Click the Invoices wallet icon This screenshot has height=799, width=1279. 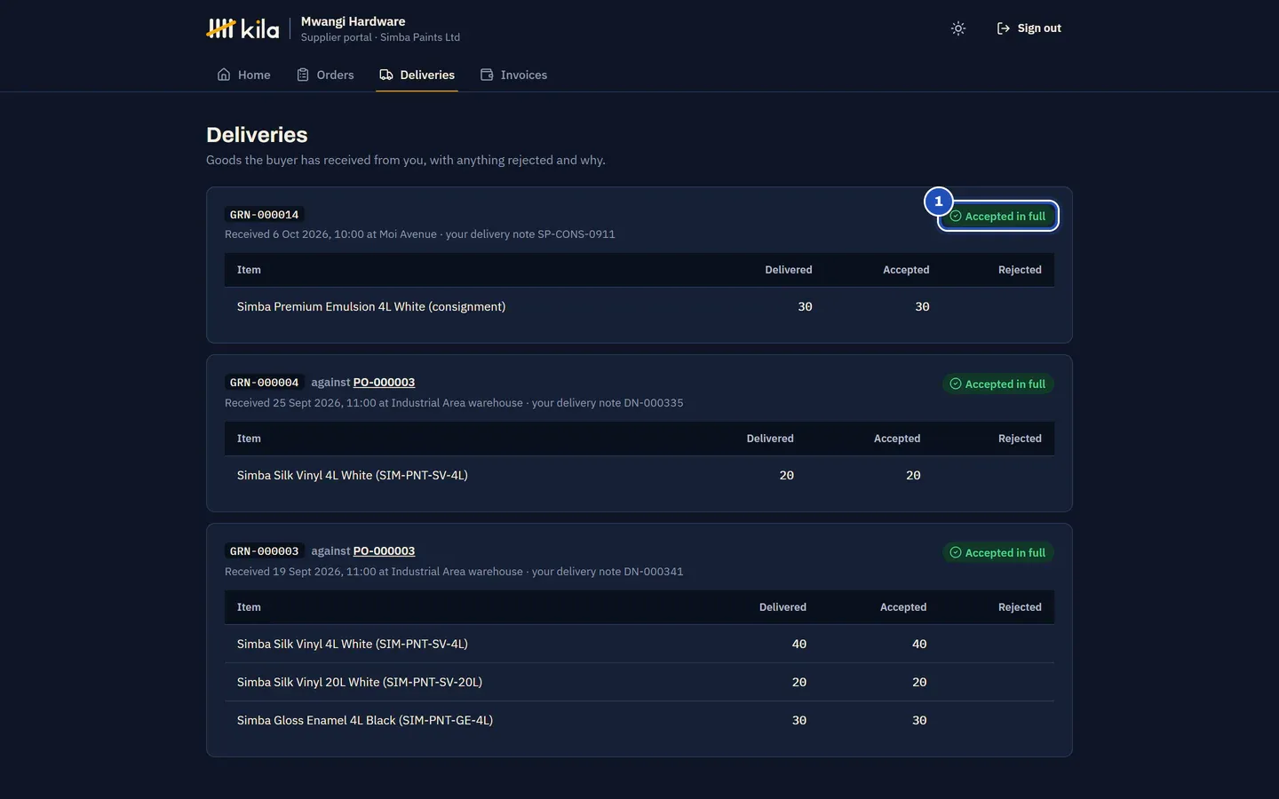(487, 75)
